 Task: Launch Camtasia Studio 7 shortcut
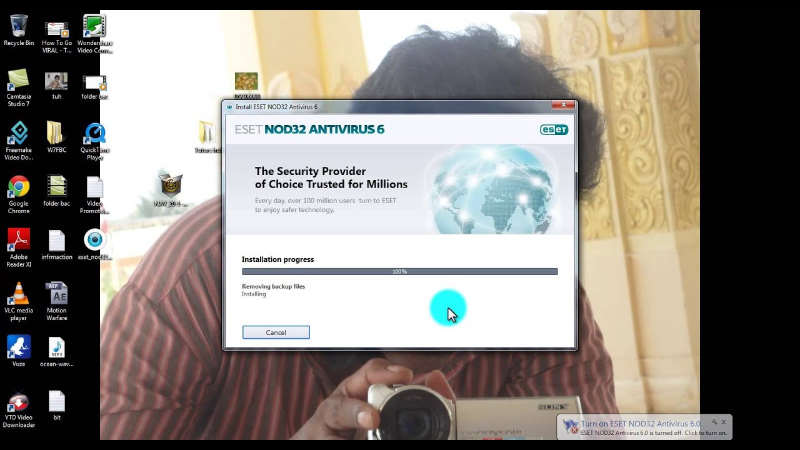(19, 87)
